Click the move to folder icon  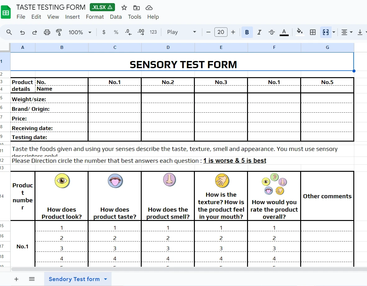136,8
